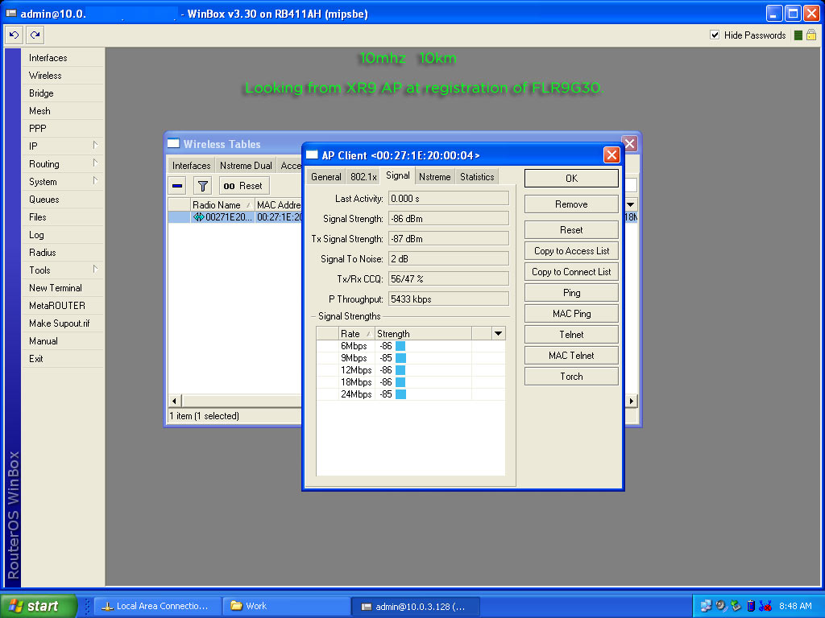
Task: Sort by Rate column header
Action: 356,334
